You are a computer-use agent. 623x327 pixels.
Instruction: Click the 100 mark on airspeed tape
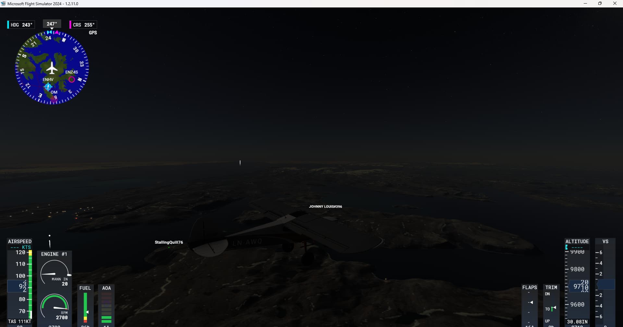coord(20,276)
